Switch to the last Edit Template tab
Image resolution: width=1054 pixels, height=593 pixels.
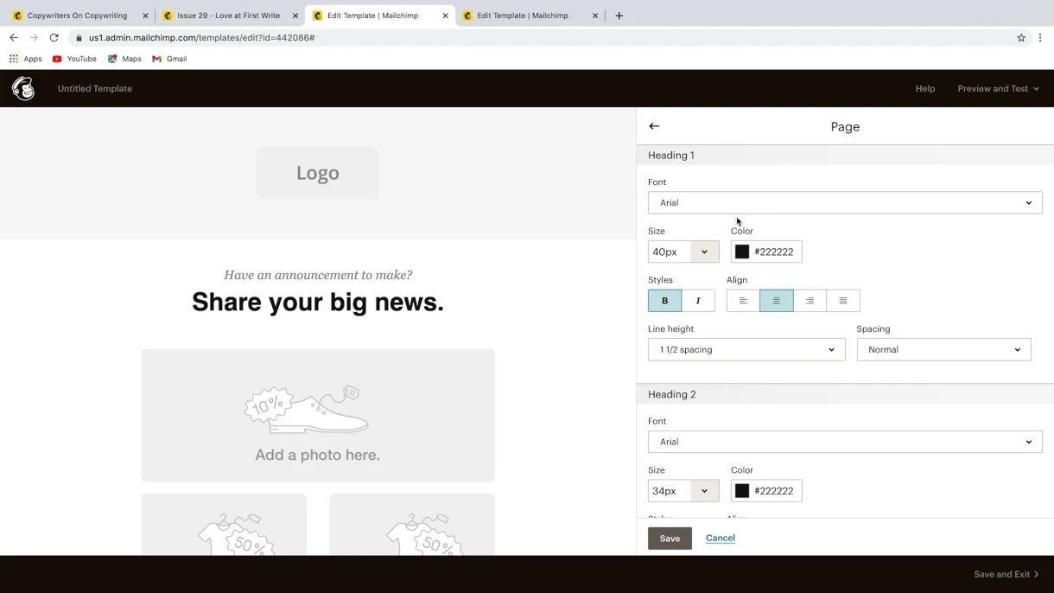pyautogui.click(x=527, y=16)
